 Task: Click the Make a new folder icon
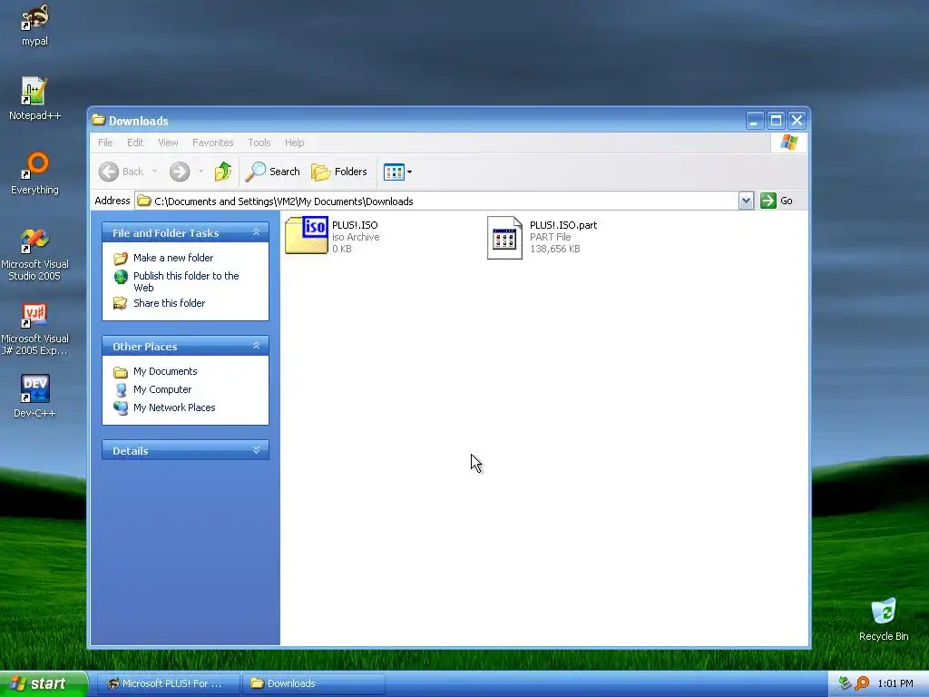121,259
